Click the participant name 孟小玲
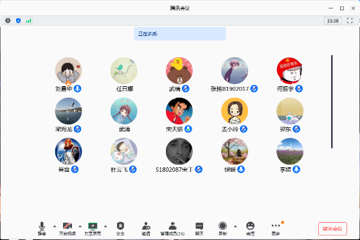The height and width of the screenshot is (240, 360). pyautogui.click(x=230, y=129)
